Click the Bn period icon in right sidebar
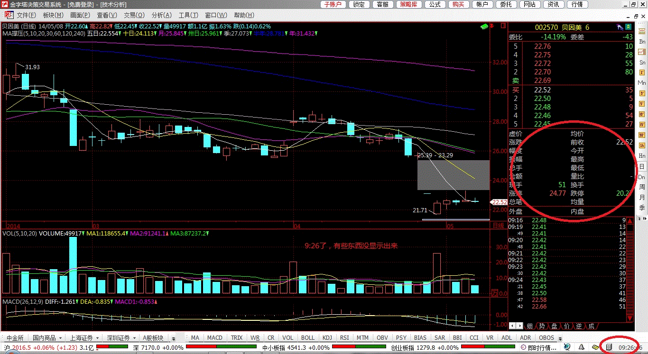The height and width of the screenshot is (354, 648). [x=642, y=42]
